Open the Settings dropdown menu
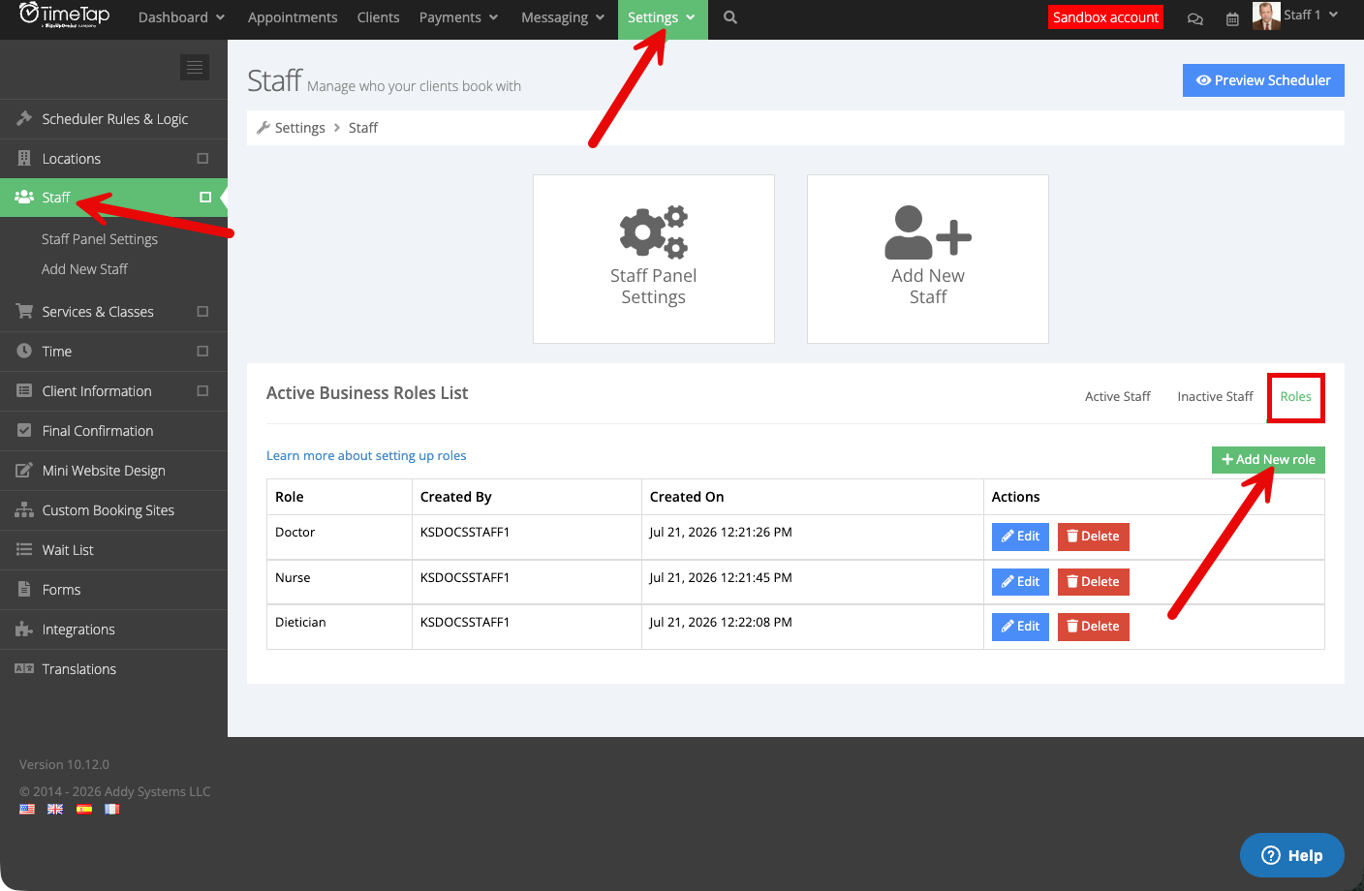 pos(663,17)
